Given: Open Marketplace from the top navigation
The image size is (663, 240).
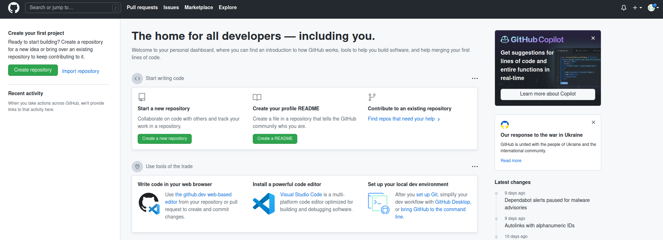Looking at the screenshot, I should [199, 7].
